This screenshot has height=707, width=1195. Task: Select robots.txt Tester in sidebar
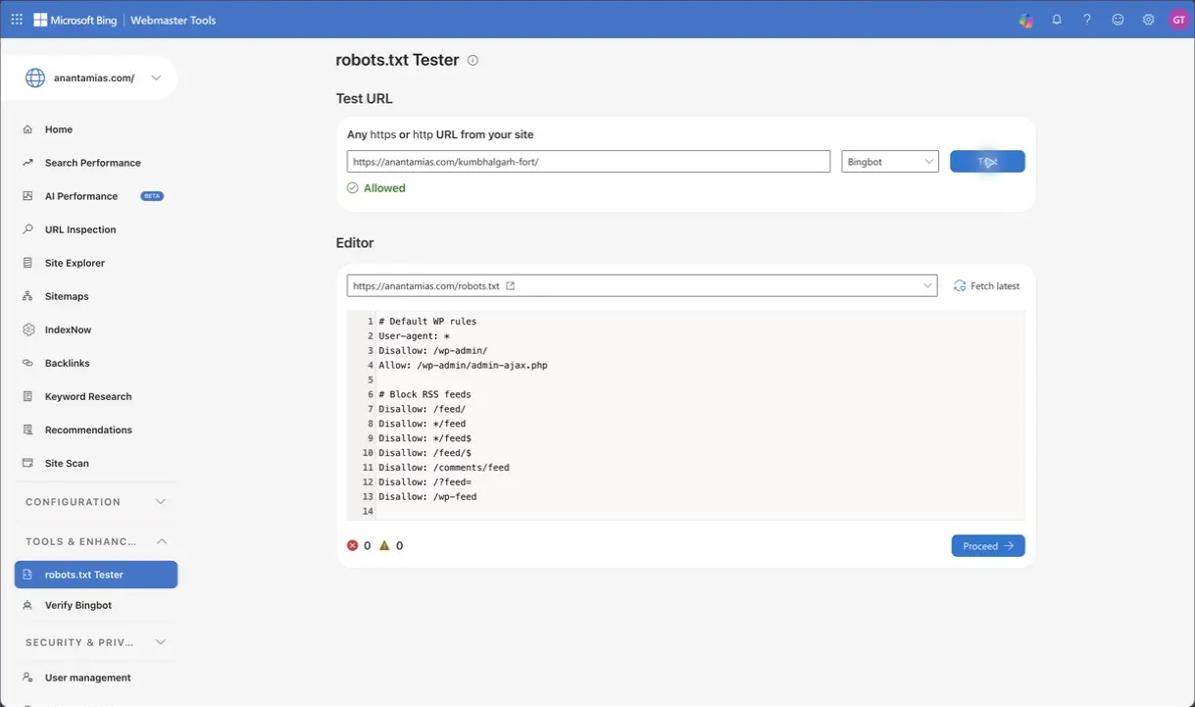pyautogui.click(x=96, y=575)
